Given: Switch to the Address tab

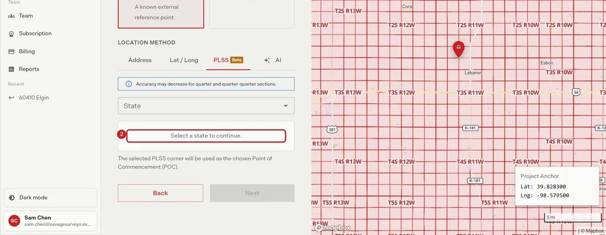Looking at the screenshot, I should [x=140, y=60].
